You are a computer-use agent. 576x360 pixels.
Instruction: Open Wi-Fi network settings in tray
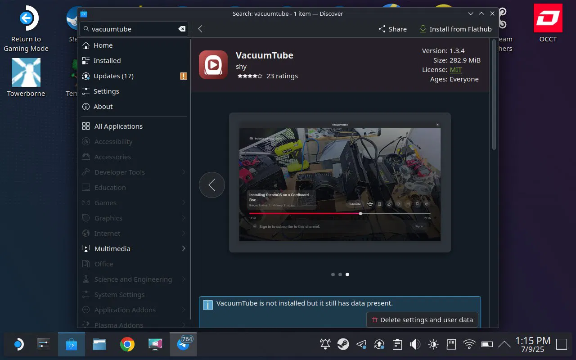tap(469, 345)
